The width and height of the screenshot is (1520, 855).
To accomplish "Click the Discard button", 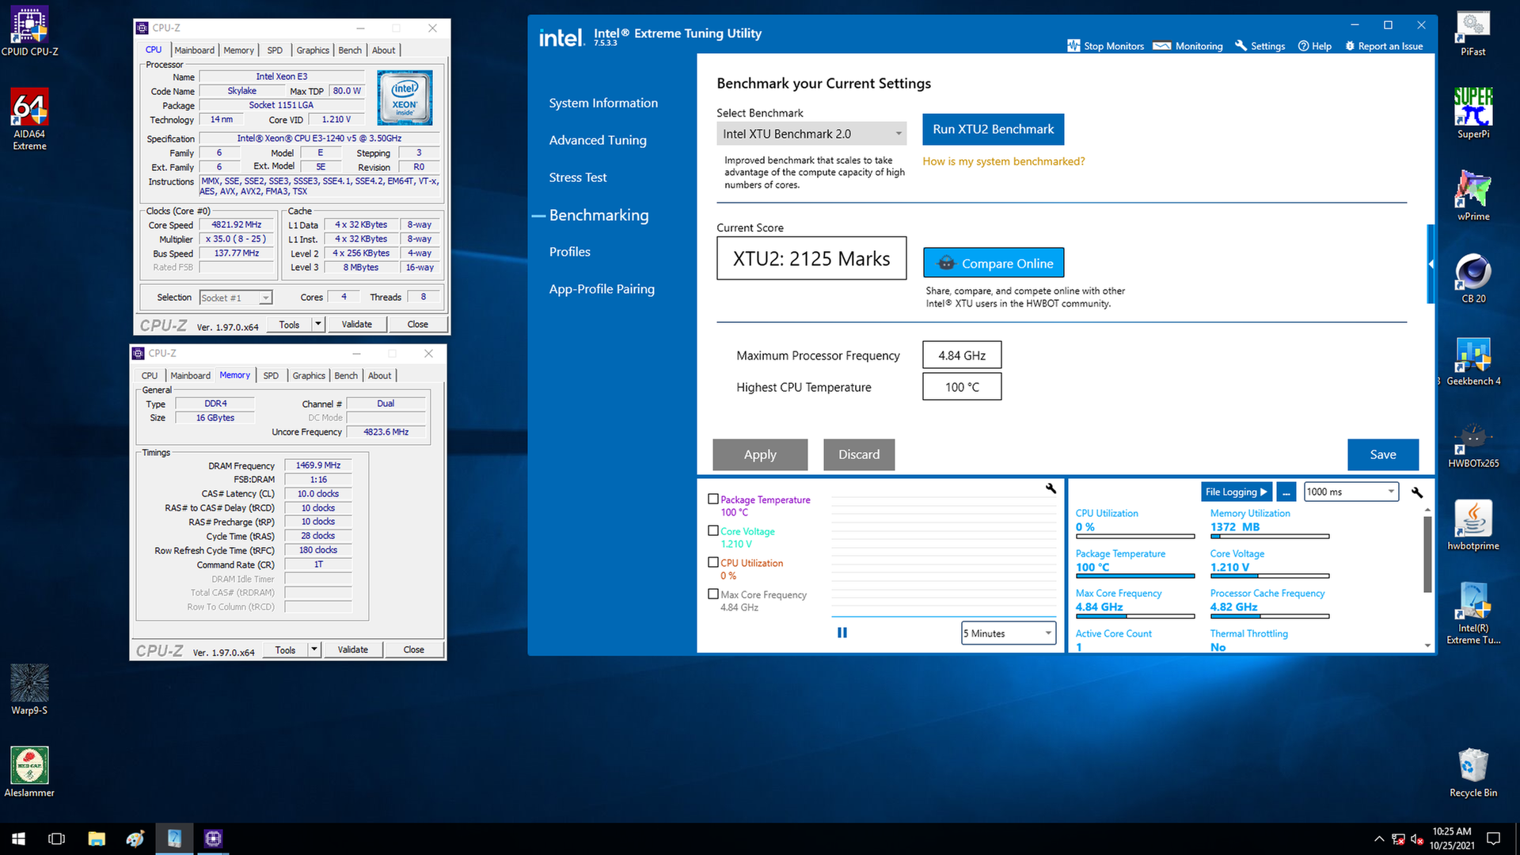I will 859,454.
